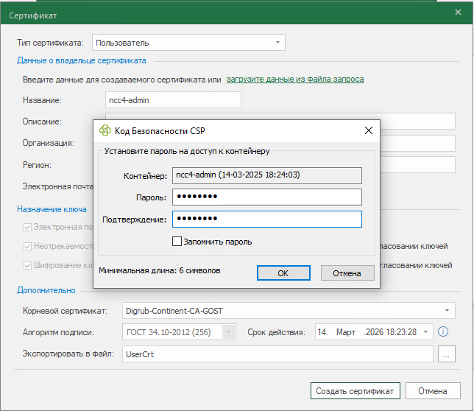Screen dimensions: 474x411
Task: Open the export file browse button
Action: 447,354
